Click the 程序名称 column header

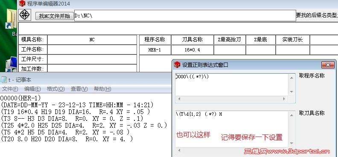pyautogui.click(x=155, y=40)
